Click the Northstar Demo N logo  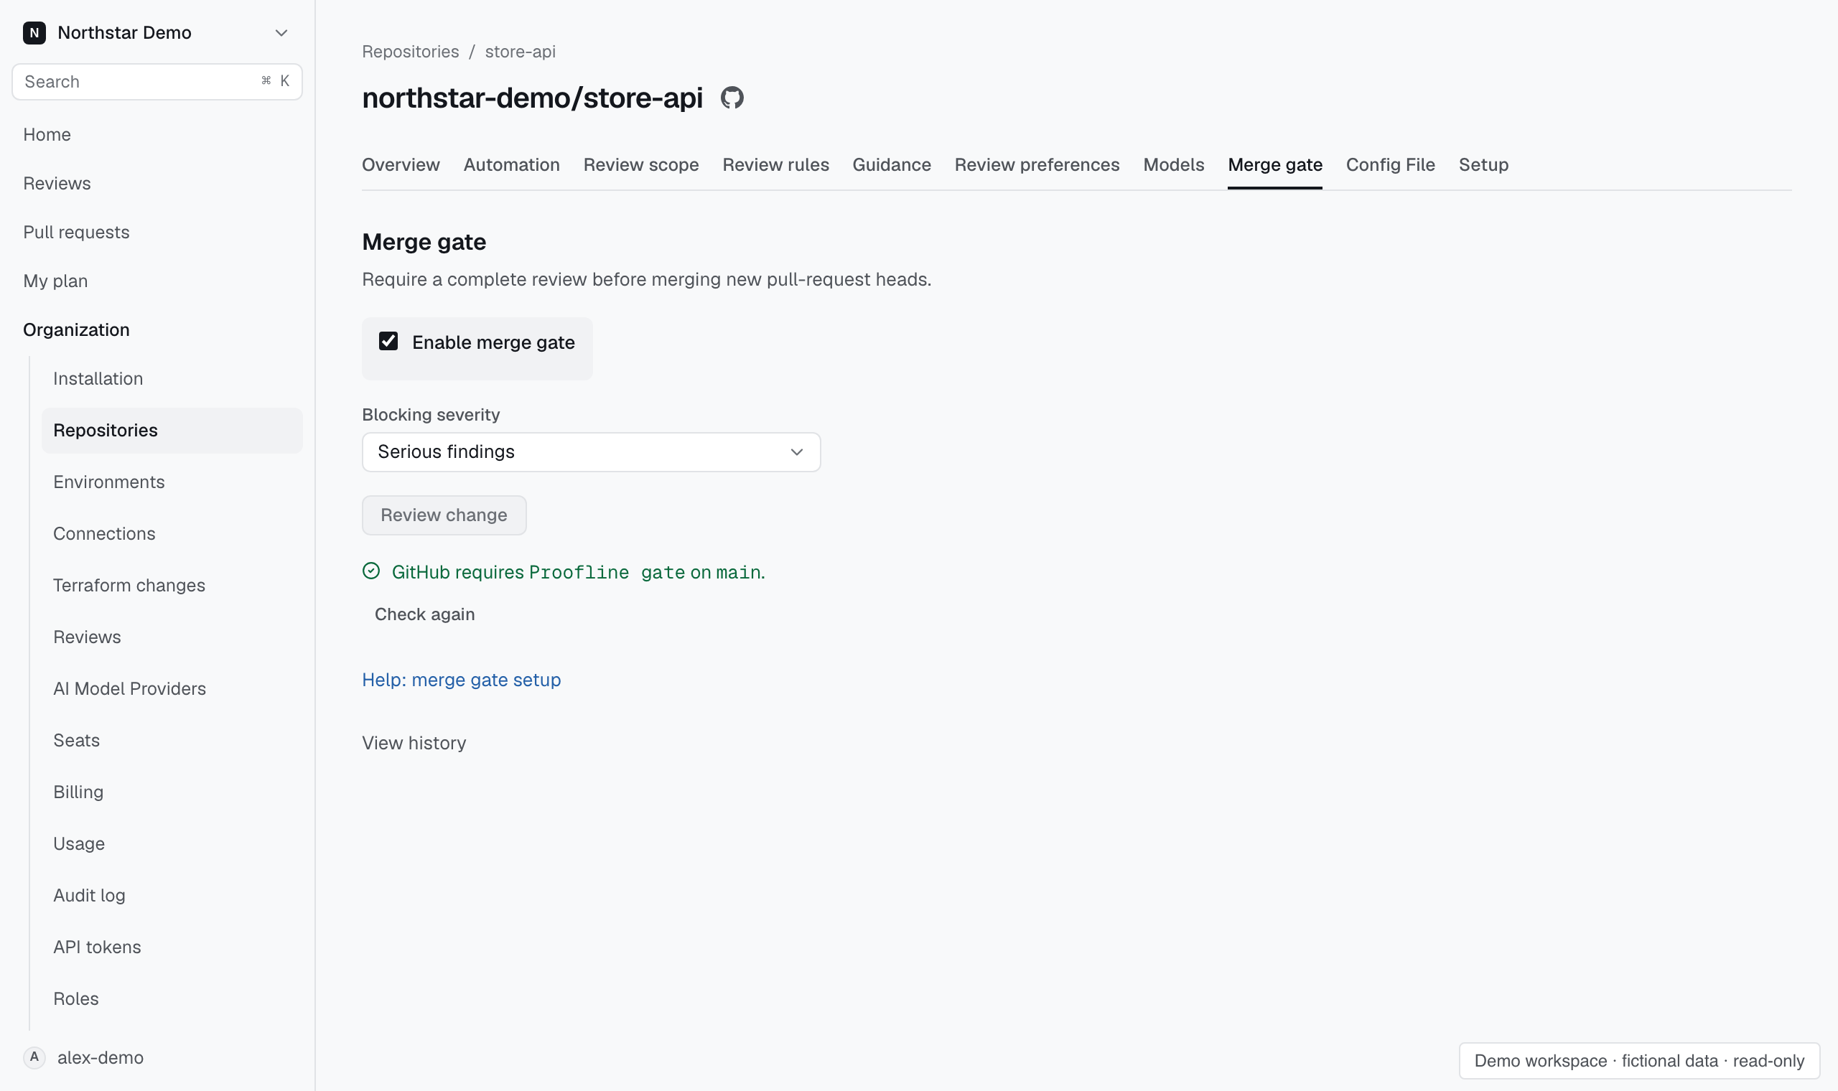pyautogui.click(x=34, y=33)
